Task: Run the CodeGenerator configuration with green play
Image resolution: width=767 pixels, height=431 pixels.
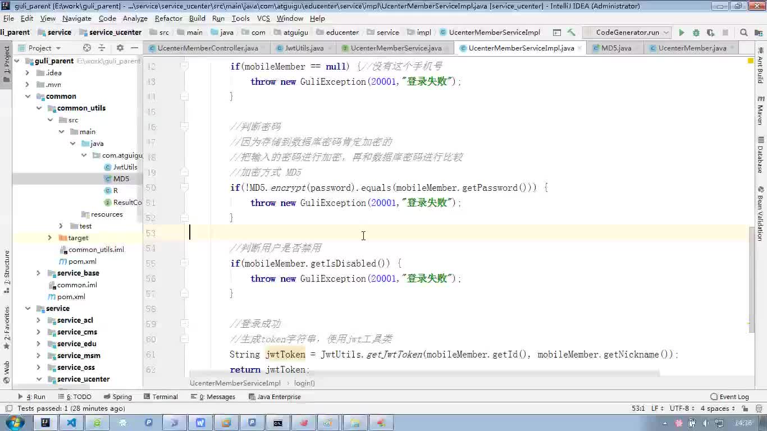Action: point(682,33)
